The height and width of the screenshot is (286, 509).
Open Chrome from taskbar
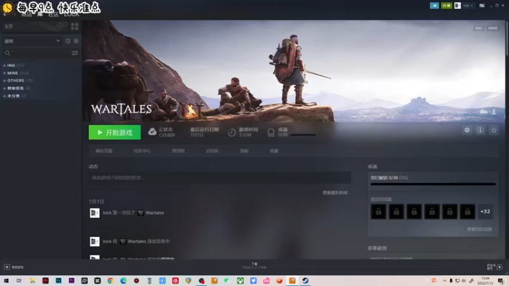pos(110,280)
